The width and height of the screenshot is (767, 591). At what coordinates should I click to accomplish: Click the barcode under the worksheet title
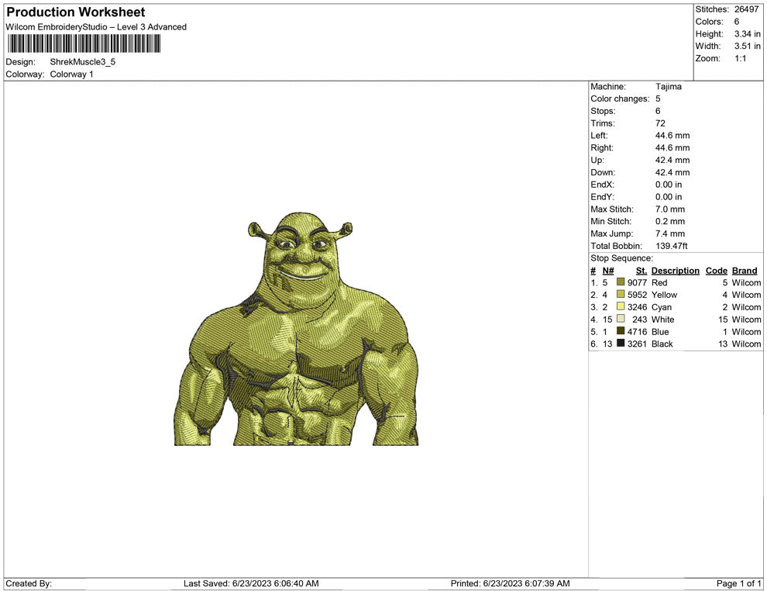click(84, 43)
